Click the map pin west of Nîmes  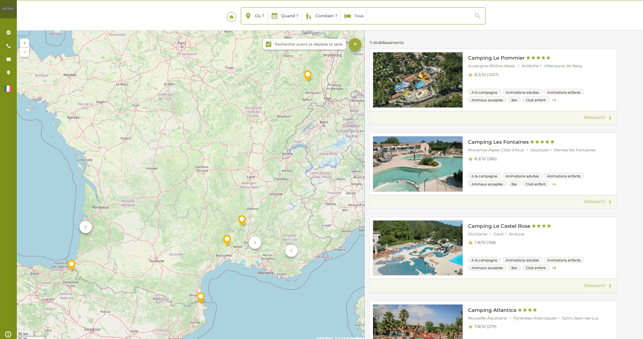227,240
